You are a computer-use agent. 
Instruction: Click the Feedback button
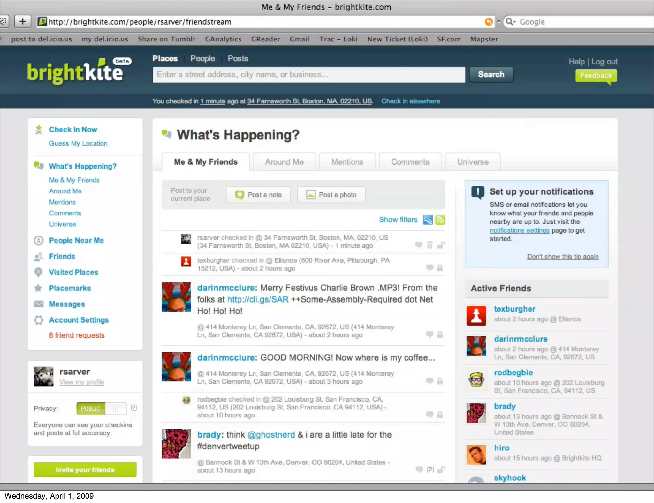(596, 76)
